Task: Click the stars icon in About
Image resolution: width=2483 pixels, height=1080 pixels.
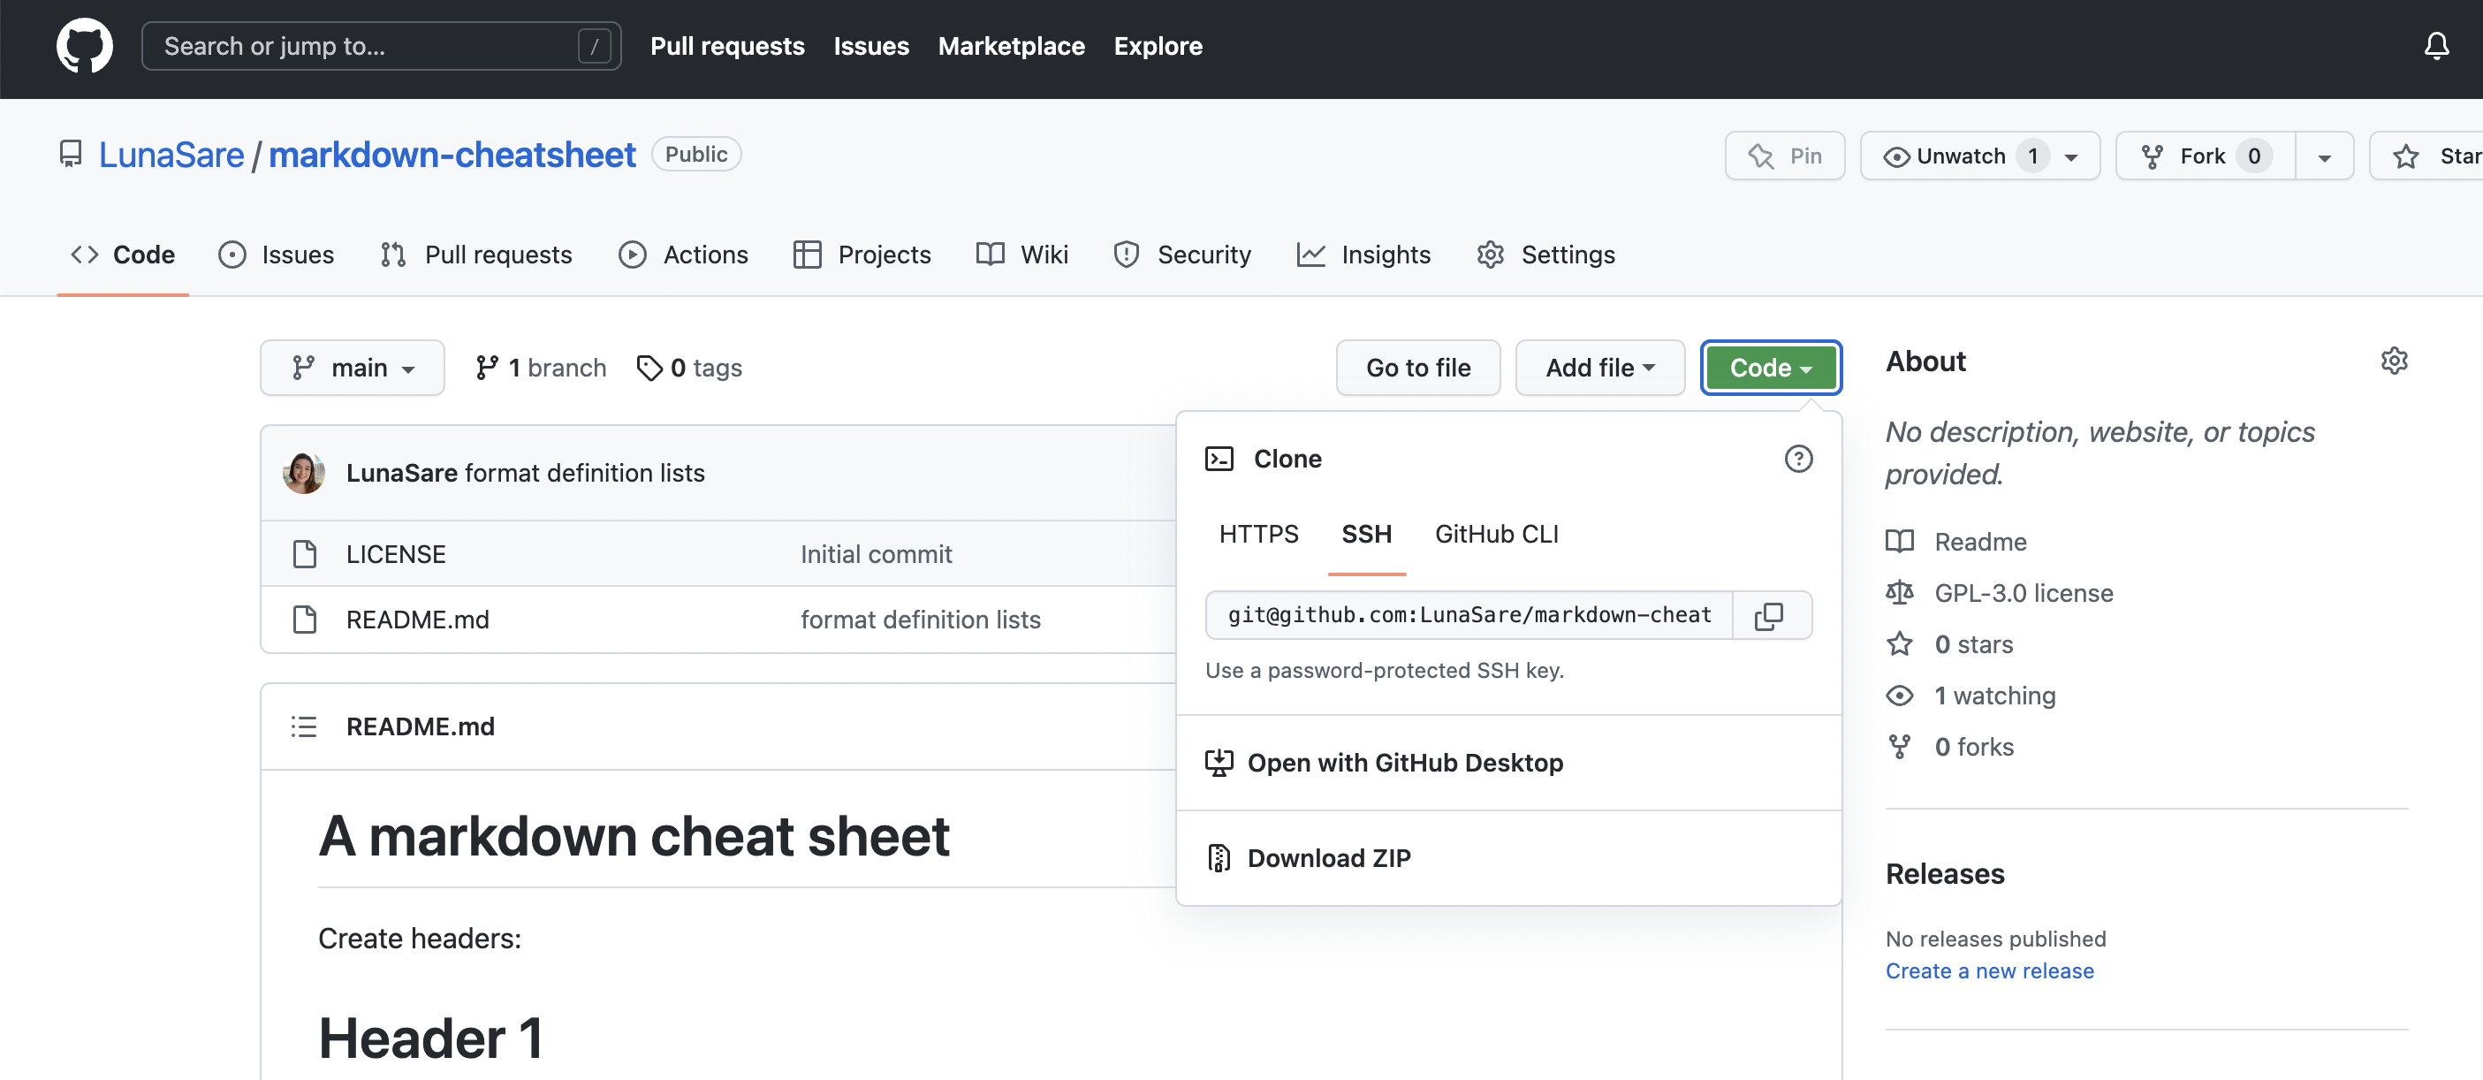Action: coord(1899,643)
